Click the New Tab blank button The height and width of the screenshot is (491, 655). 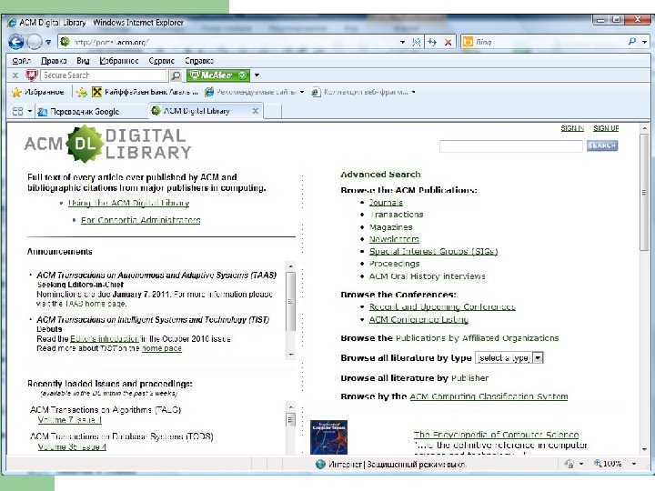tap(272, 112)
